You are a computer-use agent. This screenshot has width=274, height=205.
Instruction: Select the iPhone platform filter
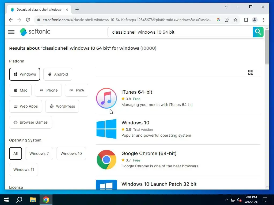48,90
